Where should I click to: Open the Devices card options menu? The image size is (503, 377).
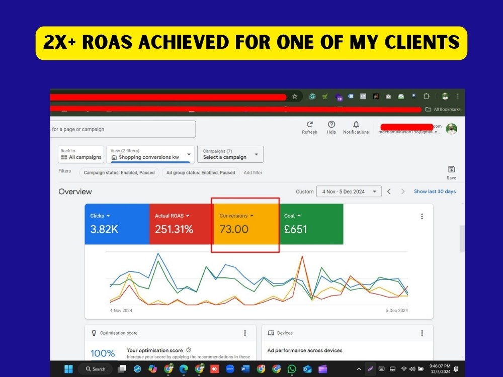pos(422,333)
